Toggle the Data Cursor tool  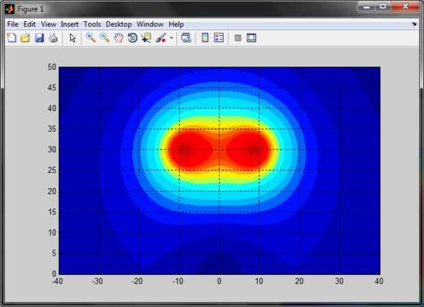point(146,38)
